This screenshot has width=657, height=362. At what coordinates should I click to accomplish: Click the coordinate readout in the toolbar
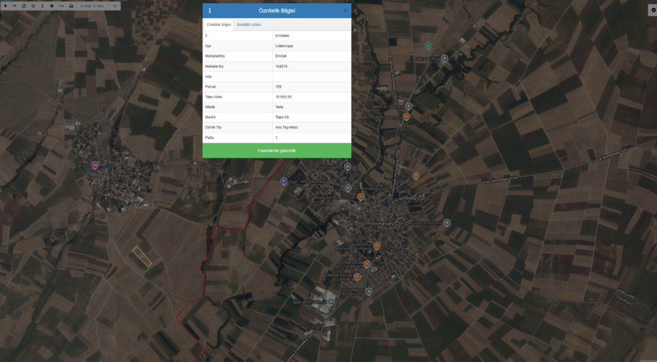(92, 5)
